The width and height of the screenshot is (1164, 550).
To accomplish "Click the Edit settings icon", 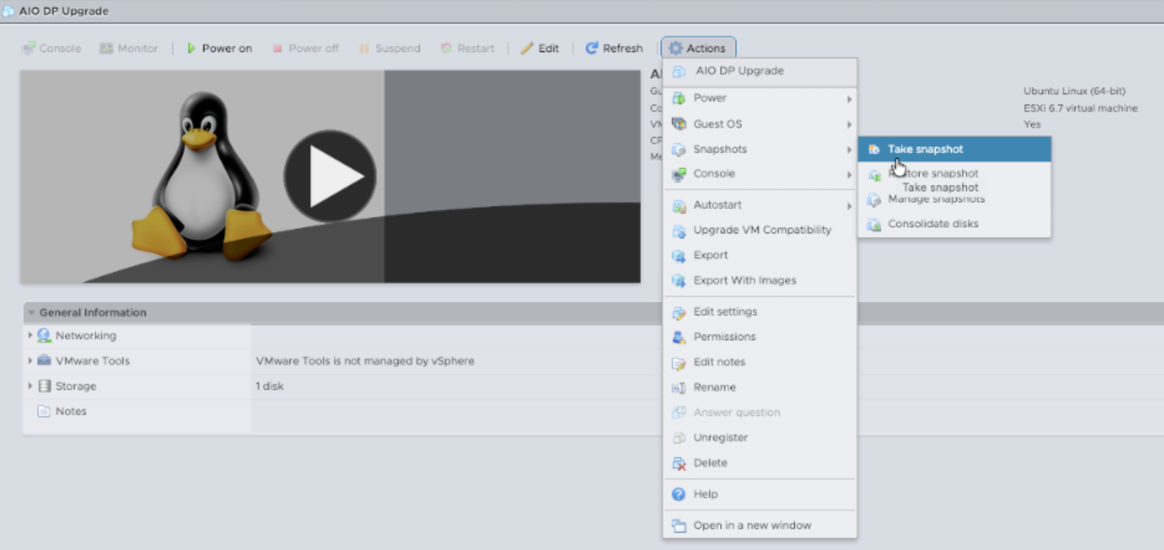I will [x=679, y=312].
